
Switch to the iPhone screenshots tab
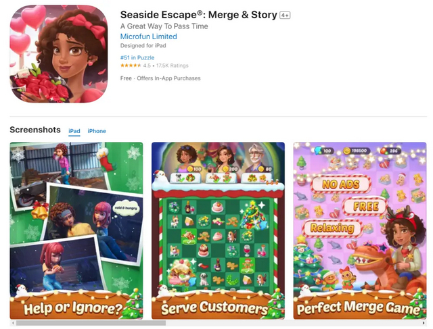point(97,131)
